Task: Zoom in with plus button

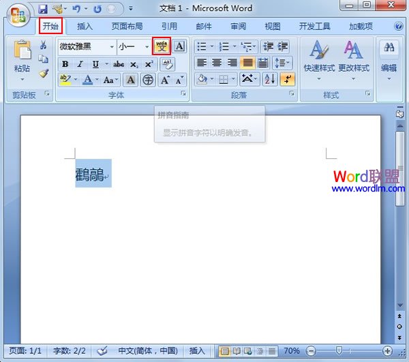Action: click(x=387, y=351)
